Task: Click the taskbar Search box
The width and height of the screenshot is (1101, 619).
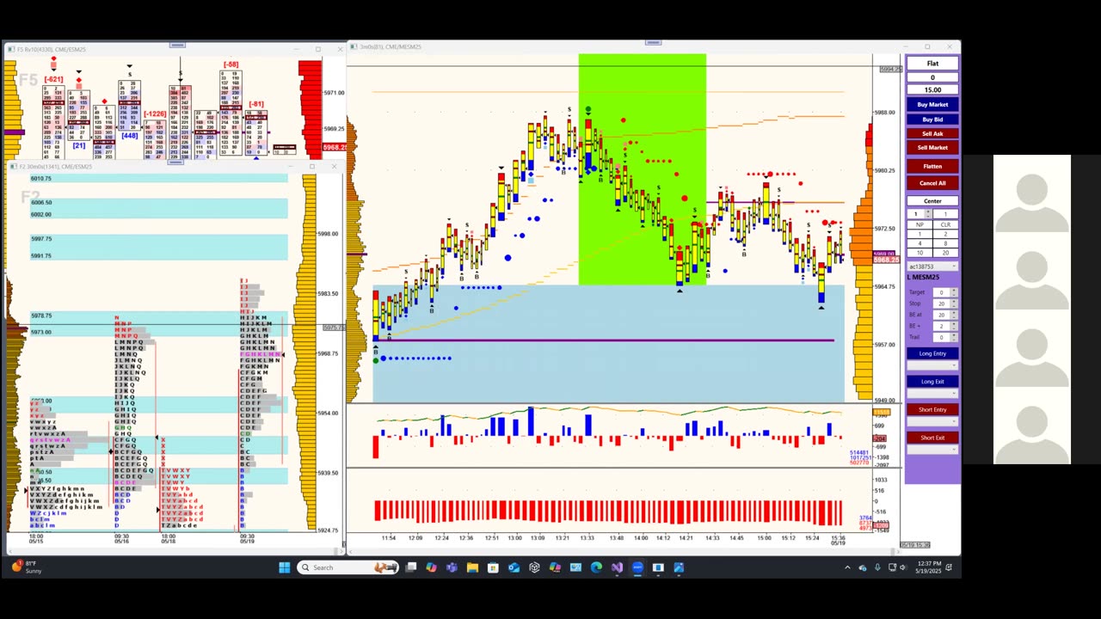Action: click(x=348, y=567)
